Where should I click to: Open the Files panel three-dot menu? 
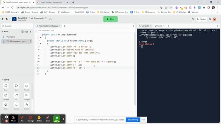click(31, 32)
